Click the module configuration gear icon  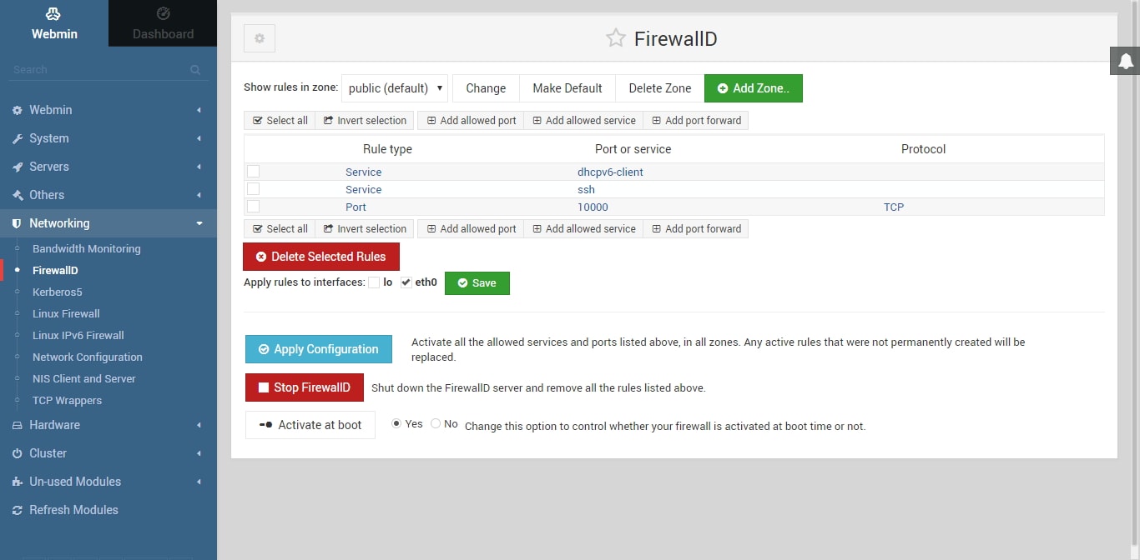[260, 38]
